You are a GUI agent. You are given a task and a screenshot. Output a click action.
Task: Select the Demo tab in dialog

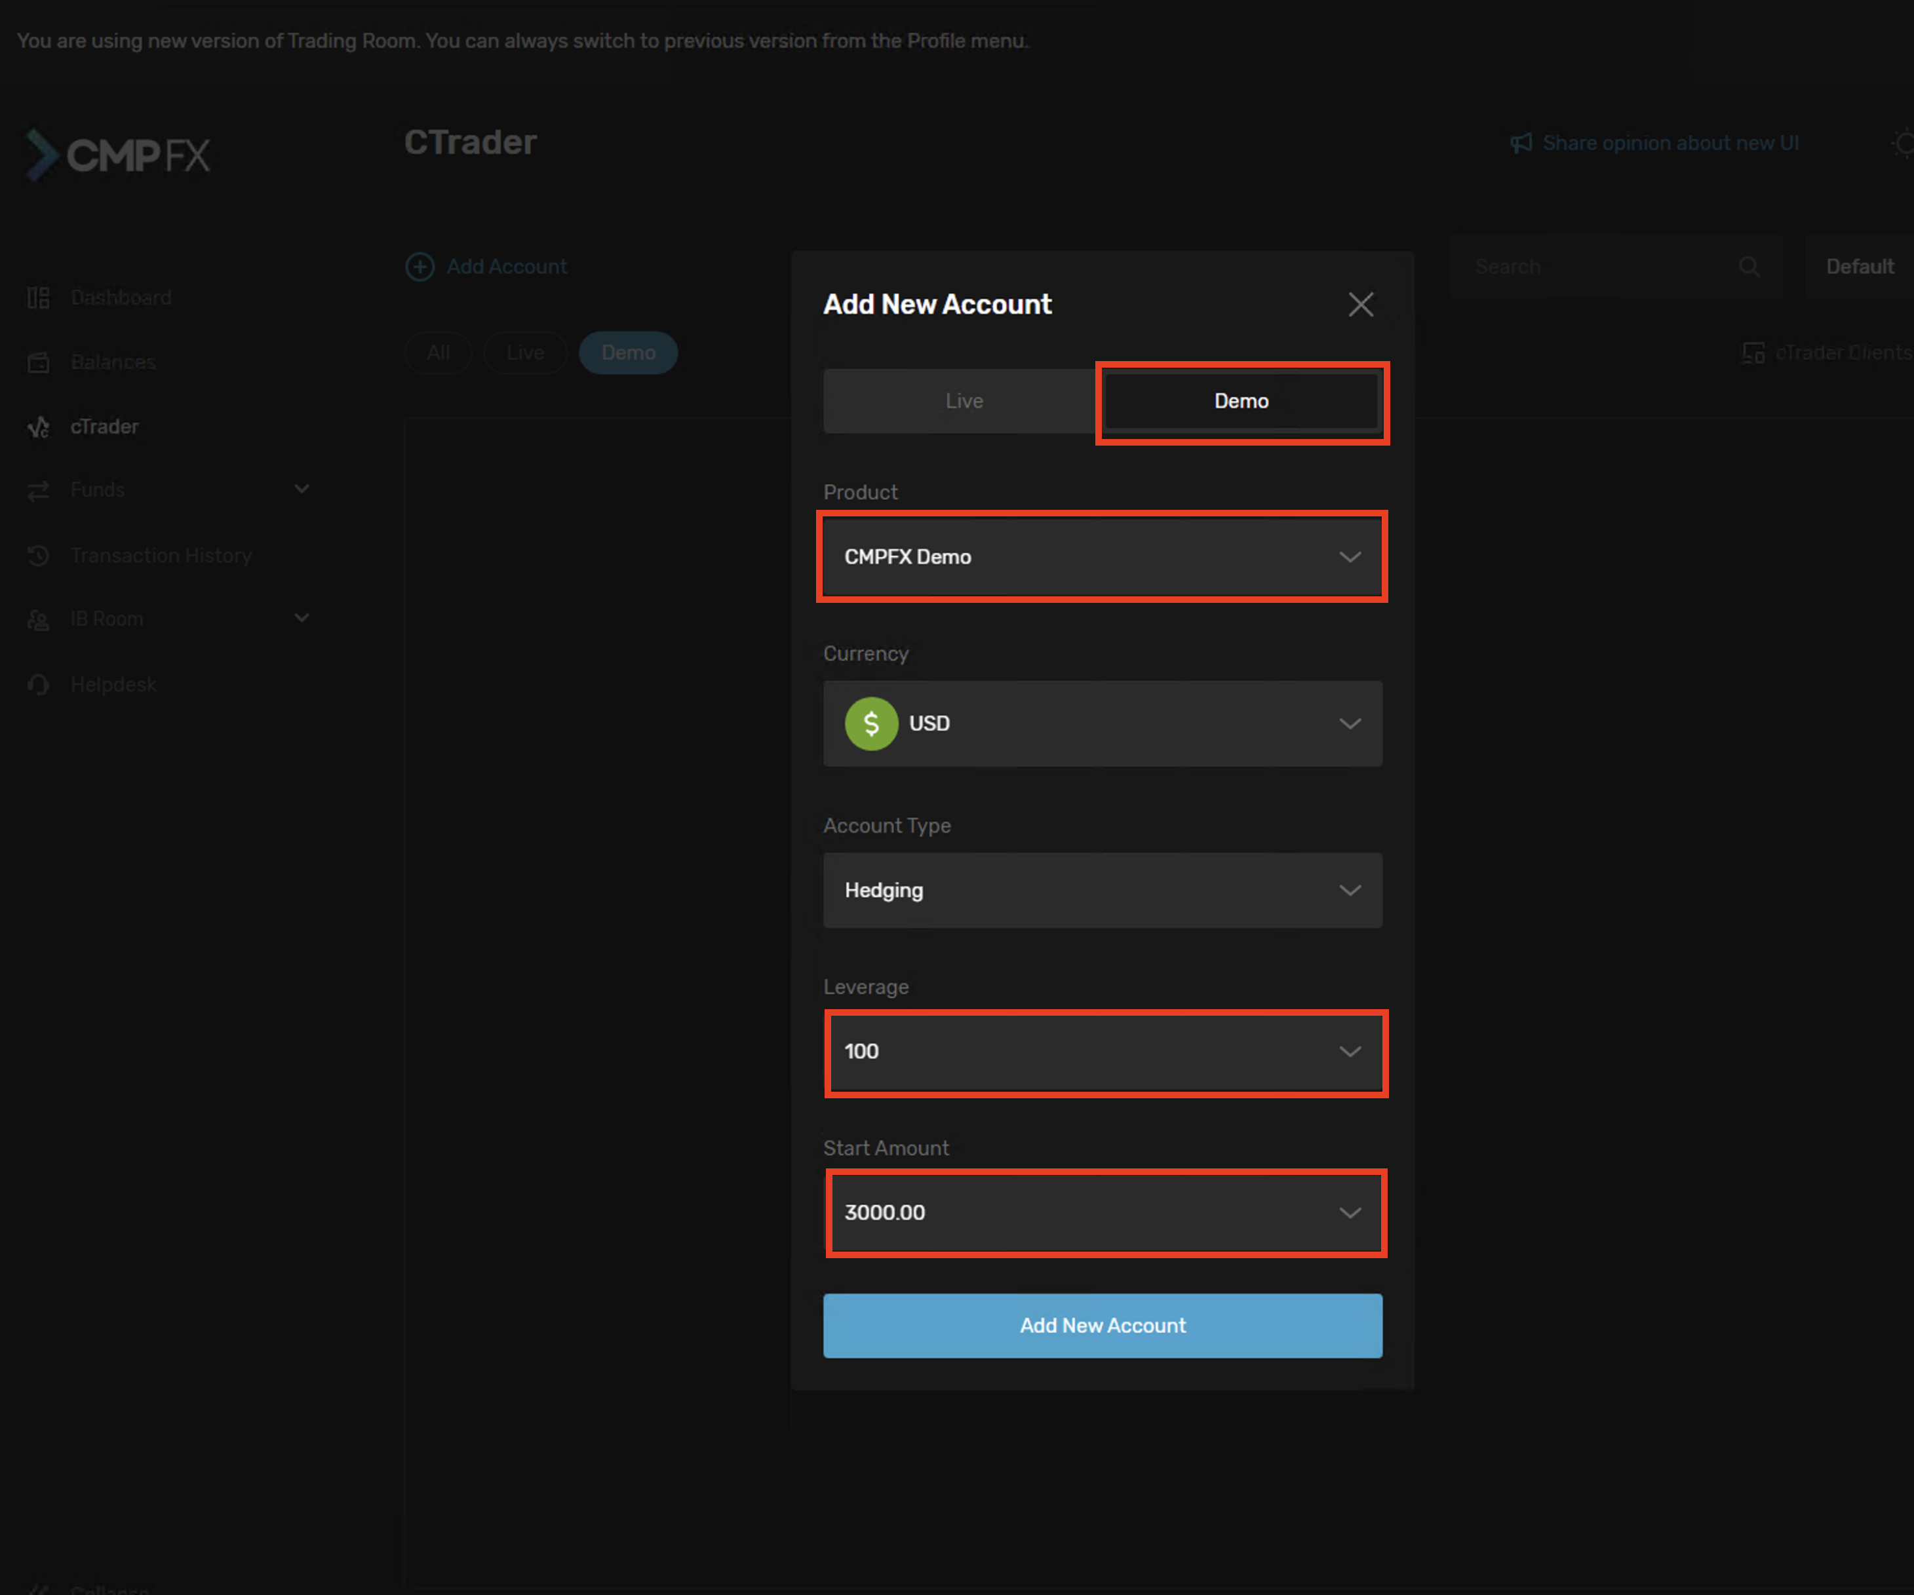(1241, 401)
